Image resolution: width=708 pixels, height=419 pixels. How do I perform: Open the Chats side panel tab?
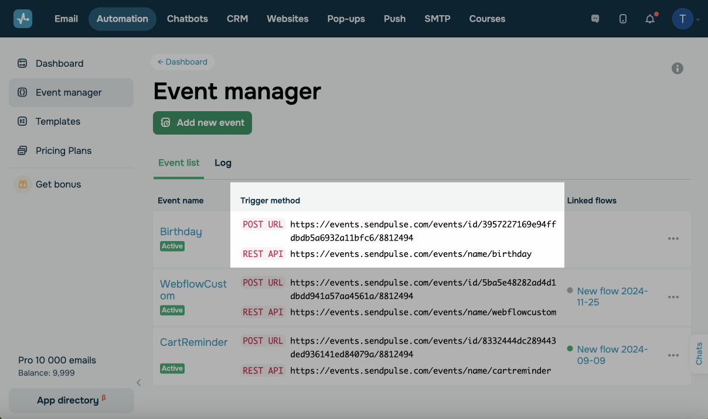(x=699, y=353)
